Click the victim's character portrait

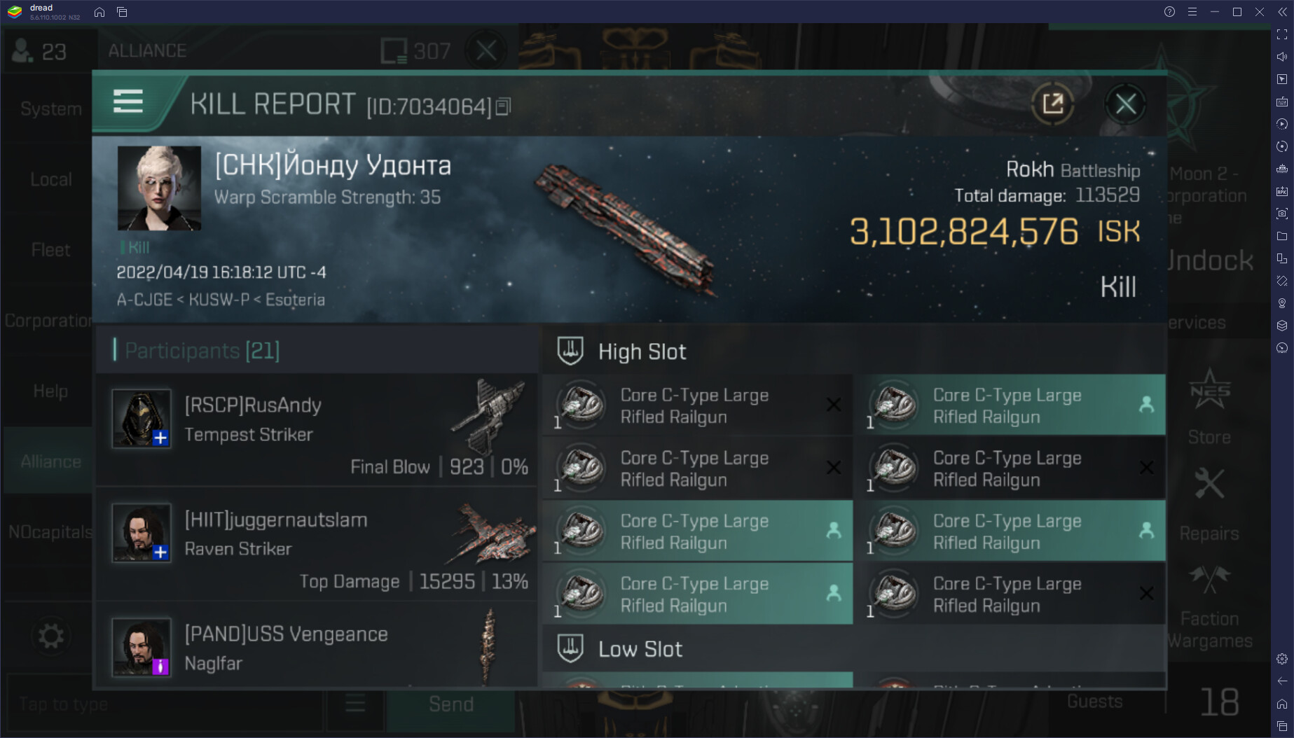pos(159,188)
